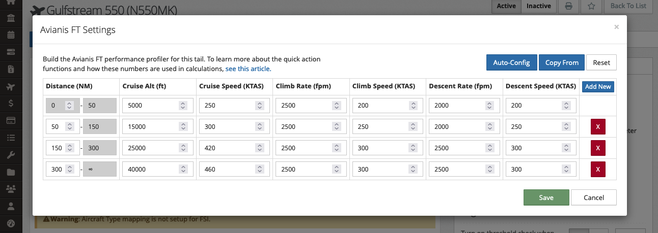This screenshot has height=233, width=658.
Task: Set aircraft status to Inactive
Action: pos(539,6)
